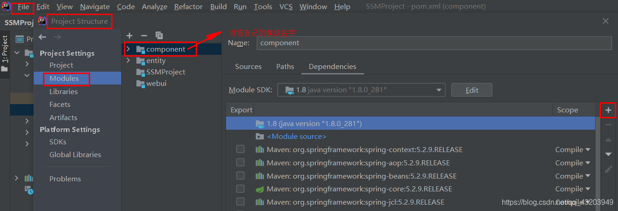Open the VCS menu

click(x=286, y=7)
